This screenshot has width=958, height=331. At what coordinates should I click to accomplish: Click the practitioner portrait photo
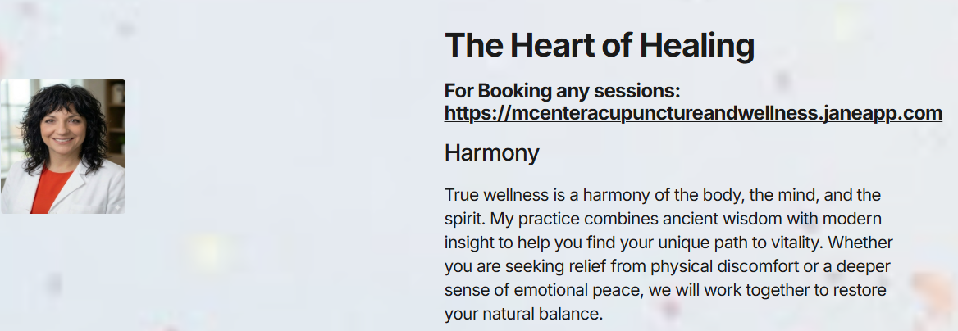pyautogui.click(x=63, y=147)
